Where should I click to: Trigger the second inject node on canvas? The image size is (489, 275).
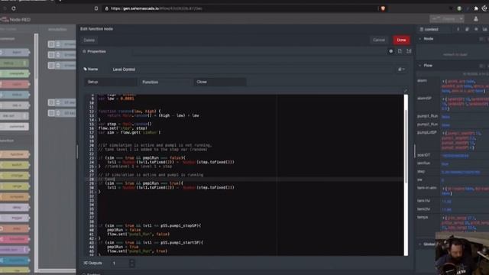(x=51, y=55)
